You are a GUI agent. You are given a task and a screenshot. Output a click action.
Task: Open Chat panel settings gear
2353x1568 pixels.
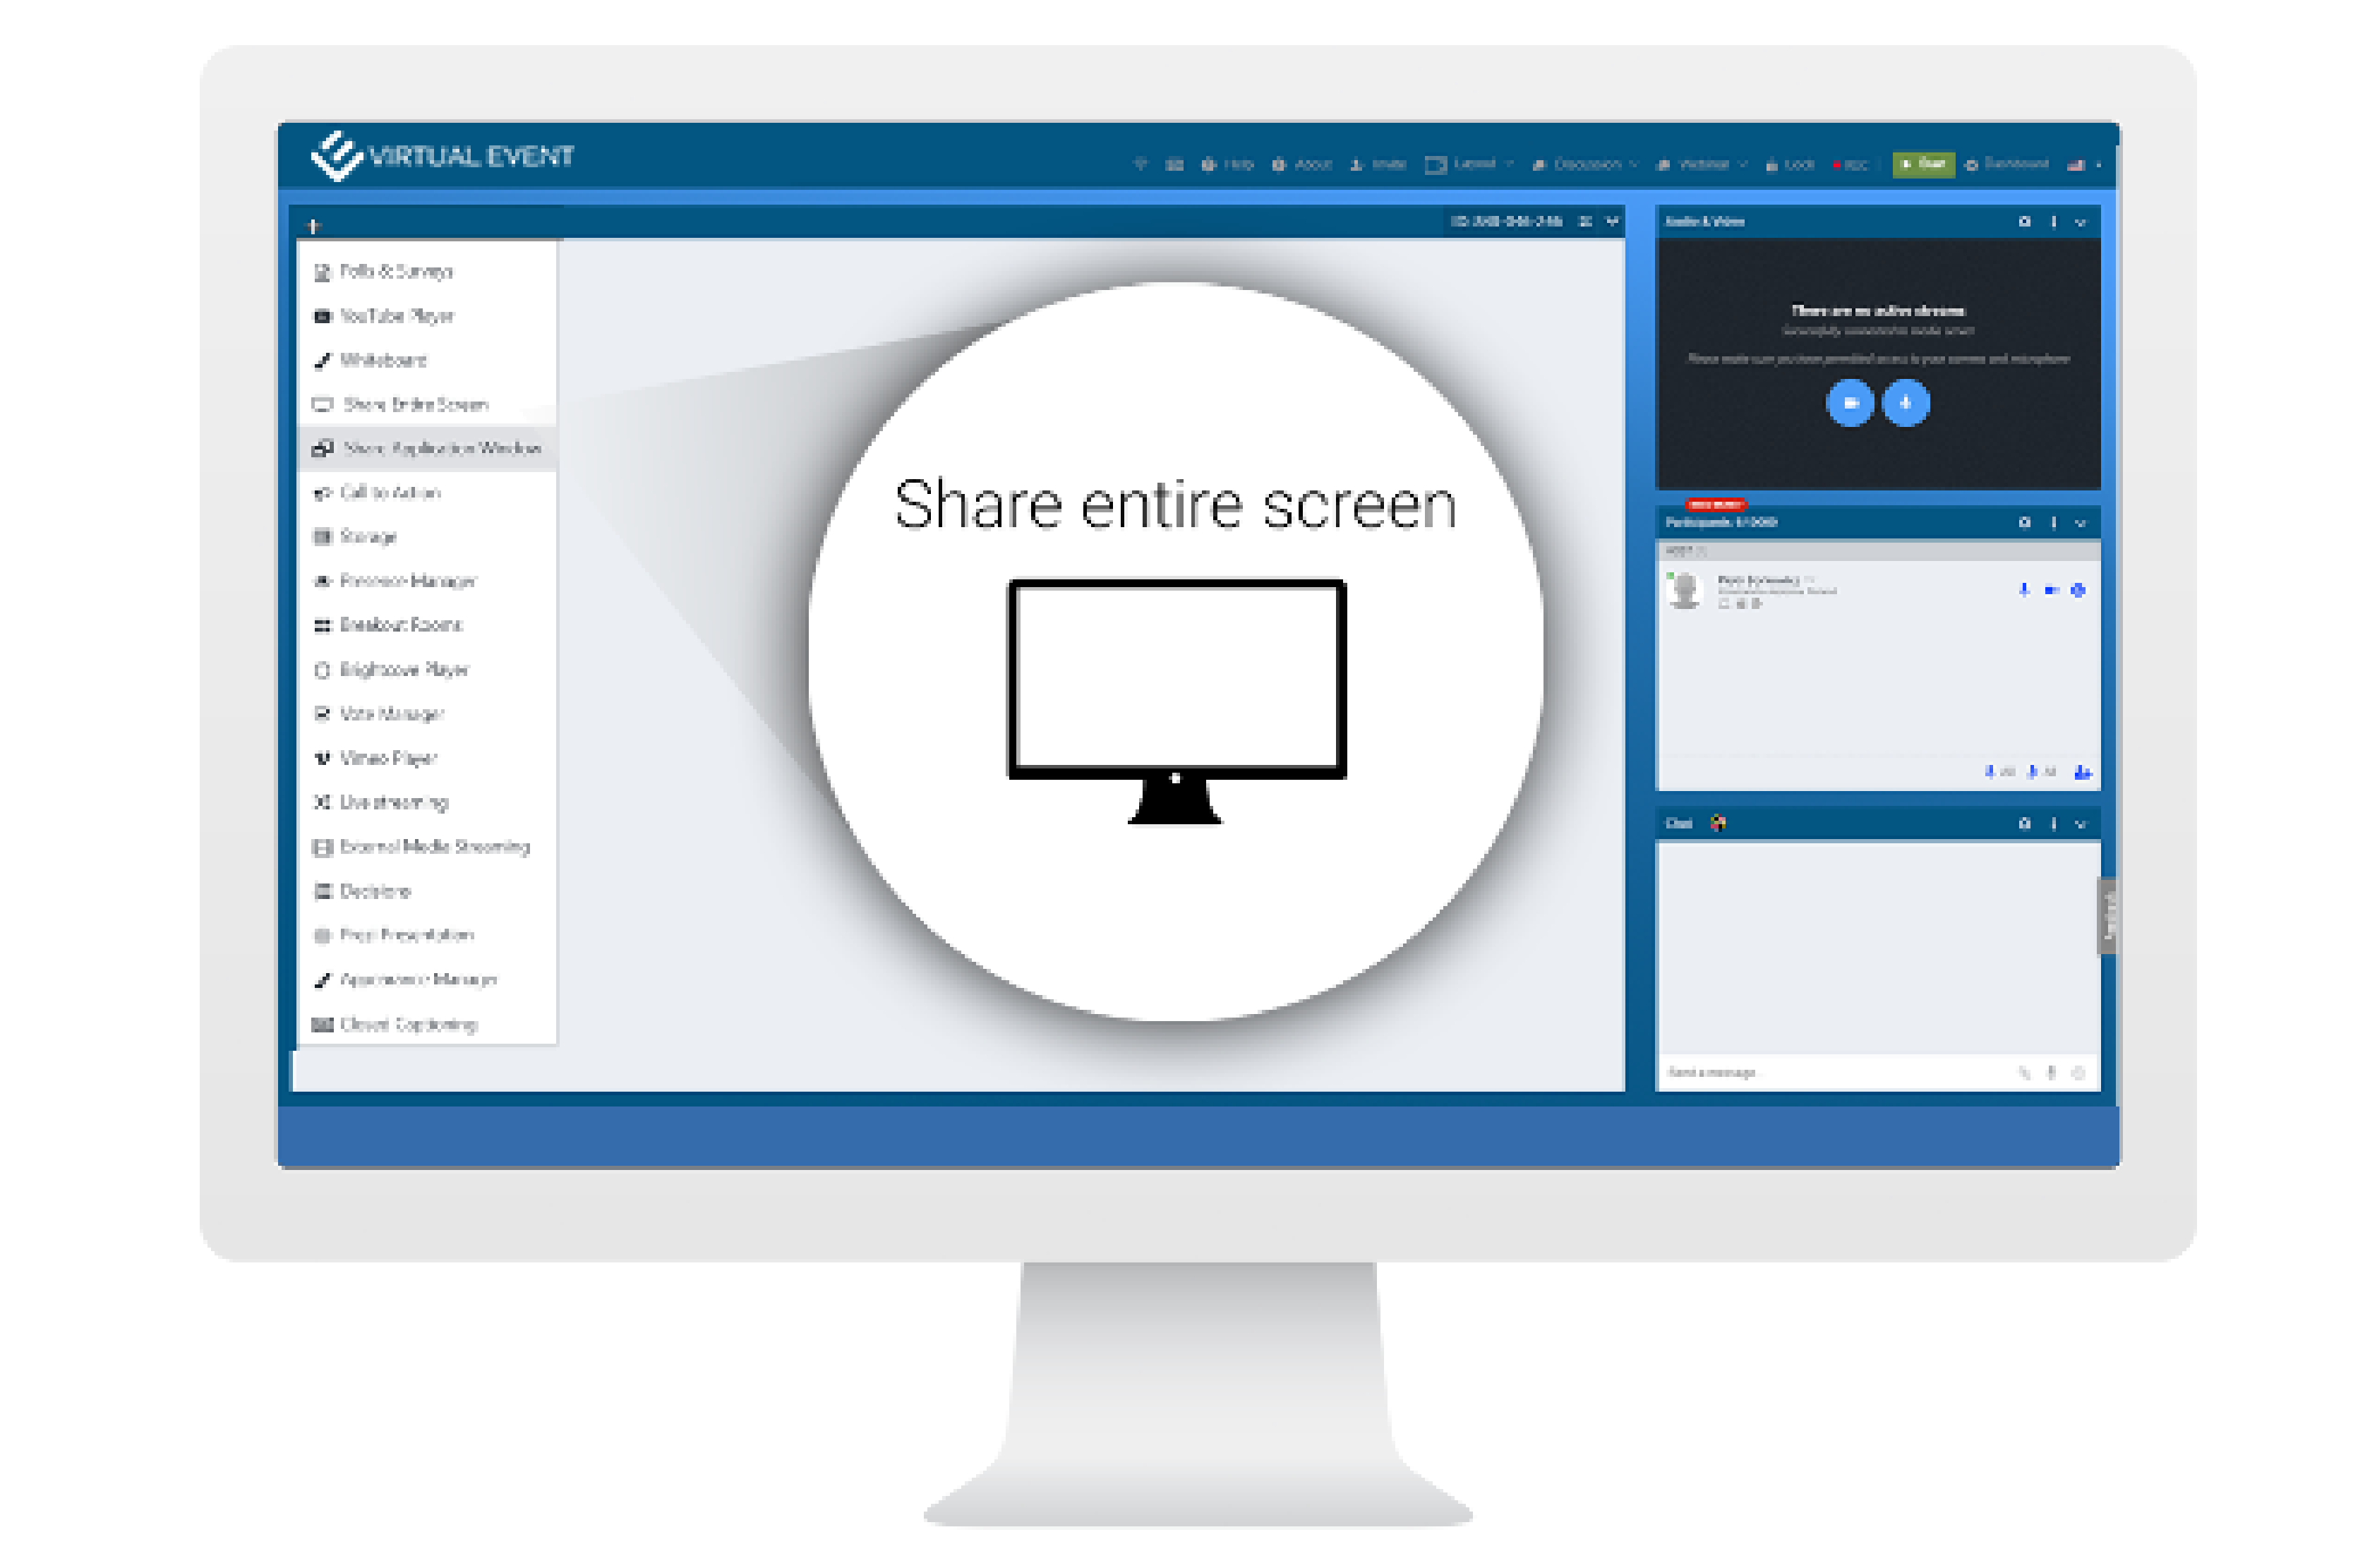pyautogui.click(x=2024, y=823)
